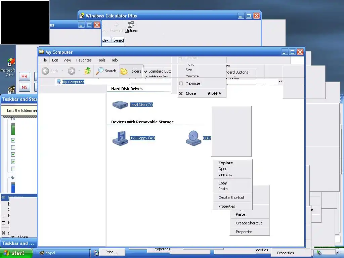Click the MR memory recall button
344x258 pixels.
(x=24, y=77)
